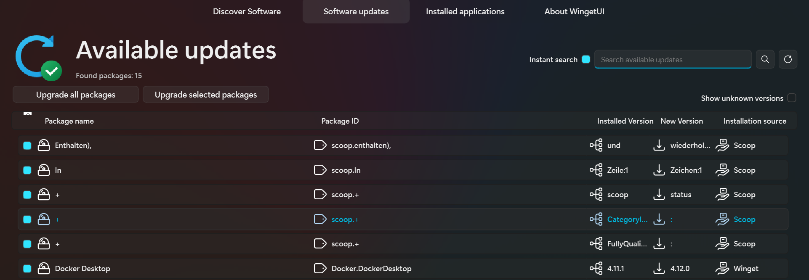Go to About WingetUI tab
The width and height of the screenshot is (809, 280).
(x=574, y=11)
